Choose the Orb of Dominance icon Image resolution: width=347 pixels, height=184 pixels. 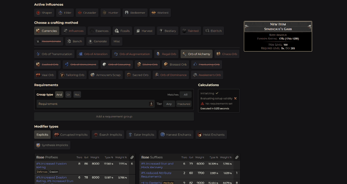click(x=157, y=75)
